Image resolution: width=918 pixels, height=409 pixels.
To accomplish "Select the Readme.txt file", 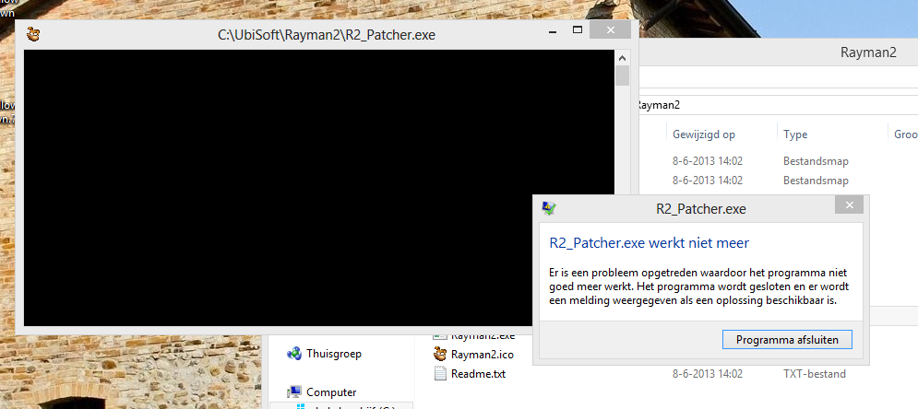I will [x=478, y=374].
